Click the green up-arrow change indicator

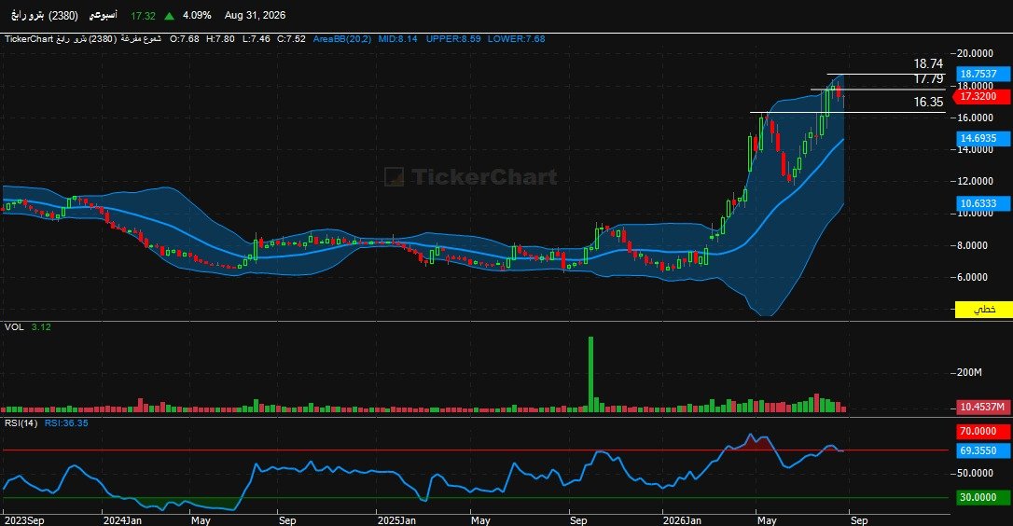(x=169, y=16)
